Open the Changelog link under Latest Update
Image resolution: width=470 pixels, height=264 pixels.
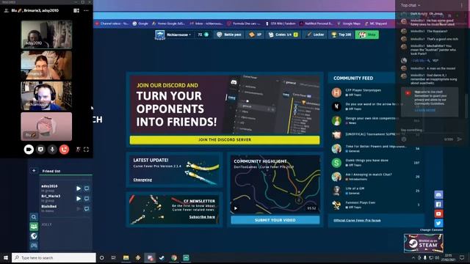(x=142, y=180)
